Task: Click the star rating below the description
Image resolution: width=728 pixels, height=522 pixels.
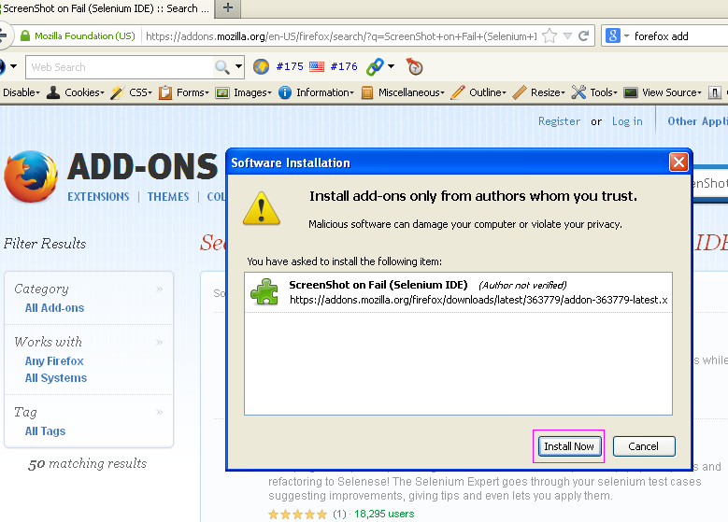Action: (297, 515)
